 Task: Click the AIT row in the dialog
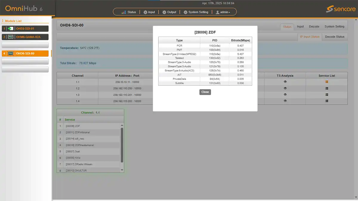point(205,75)
